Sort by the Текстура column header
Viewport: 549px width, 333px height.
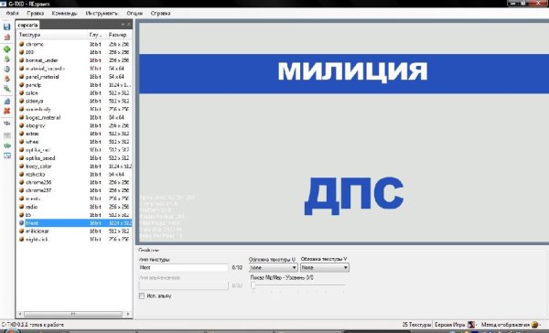tap(52, 35)
